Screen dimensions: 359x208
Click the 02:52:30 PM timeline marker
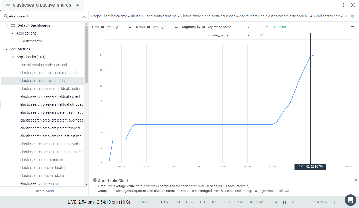point(310,167)
